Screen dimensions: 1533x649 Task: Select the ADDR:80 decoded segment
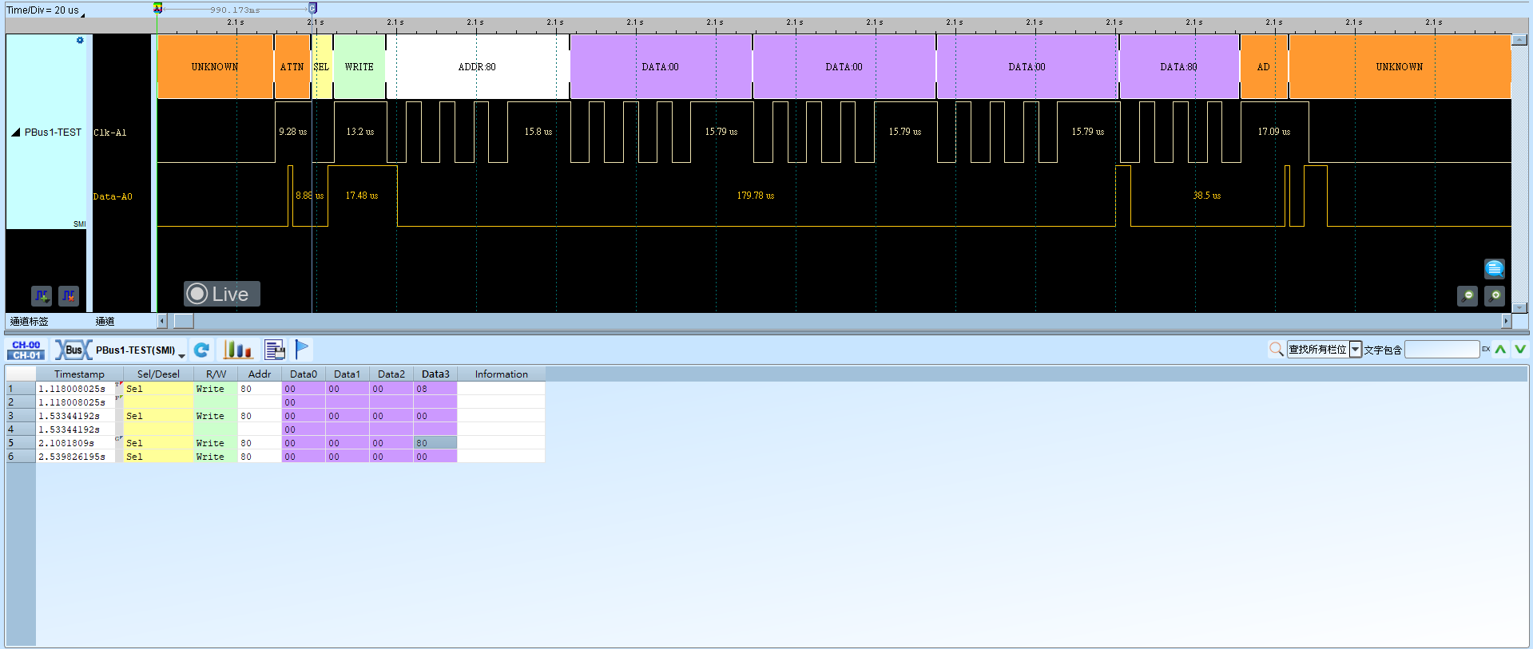click(x=477, y=67)
